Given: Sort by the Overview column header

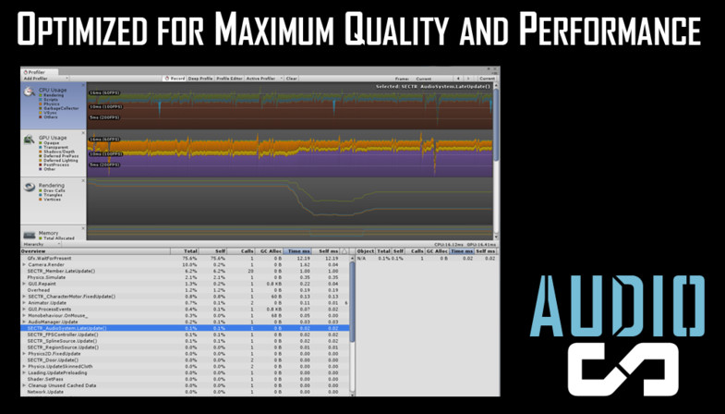Looking at the screenshot, I should tap(95, 251).
